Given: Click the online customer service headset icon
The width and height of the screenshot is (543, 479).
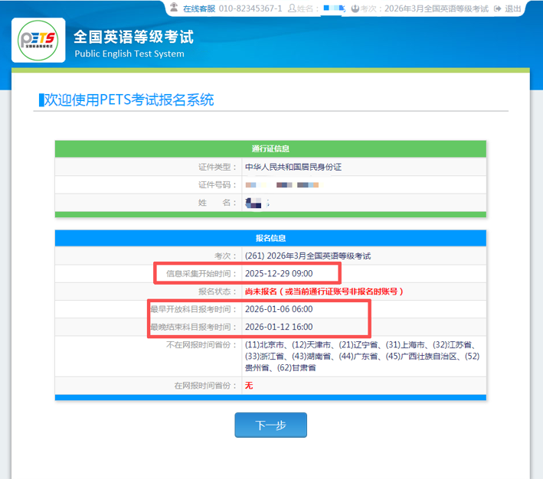Looking at the screenshot, I should pyautogui.click(x=175, y=8).
